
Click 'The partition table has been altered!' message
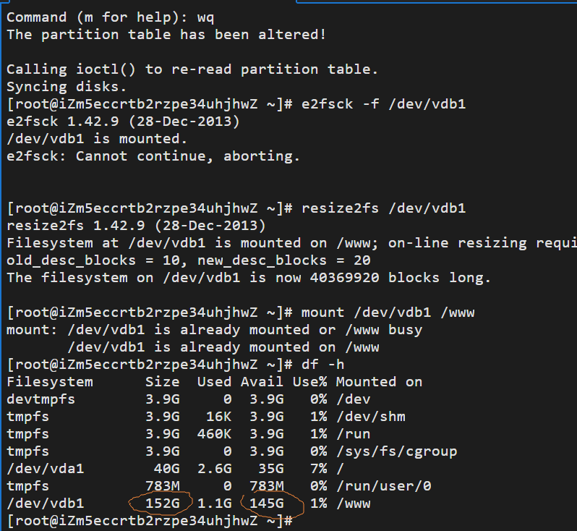click(166, 34)
